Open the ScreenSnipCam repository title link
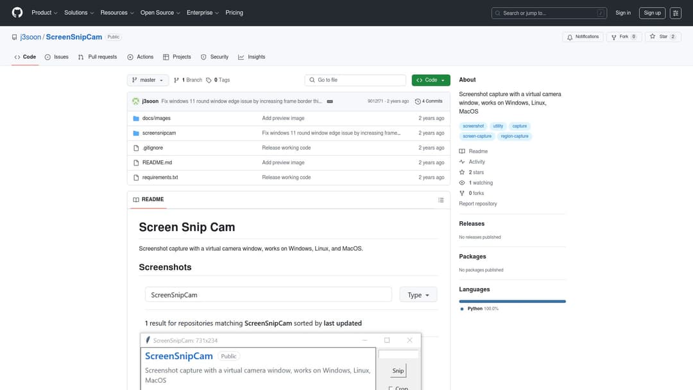The image size is (693, 390). (74, 37)
